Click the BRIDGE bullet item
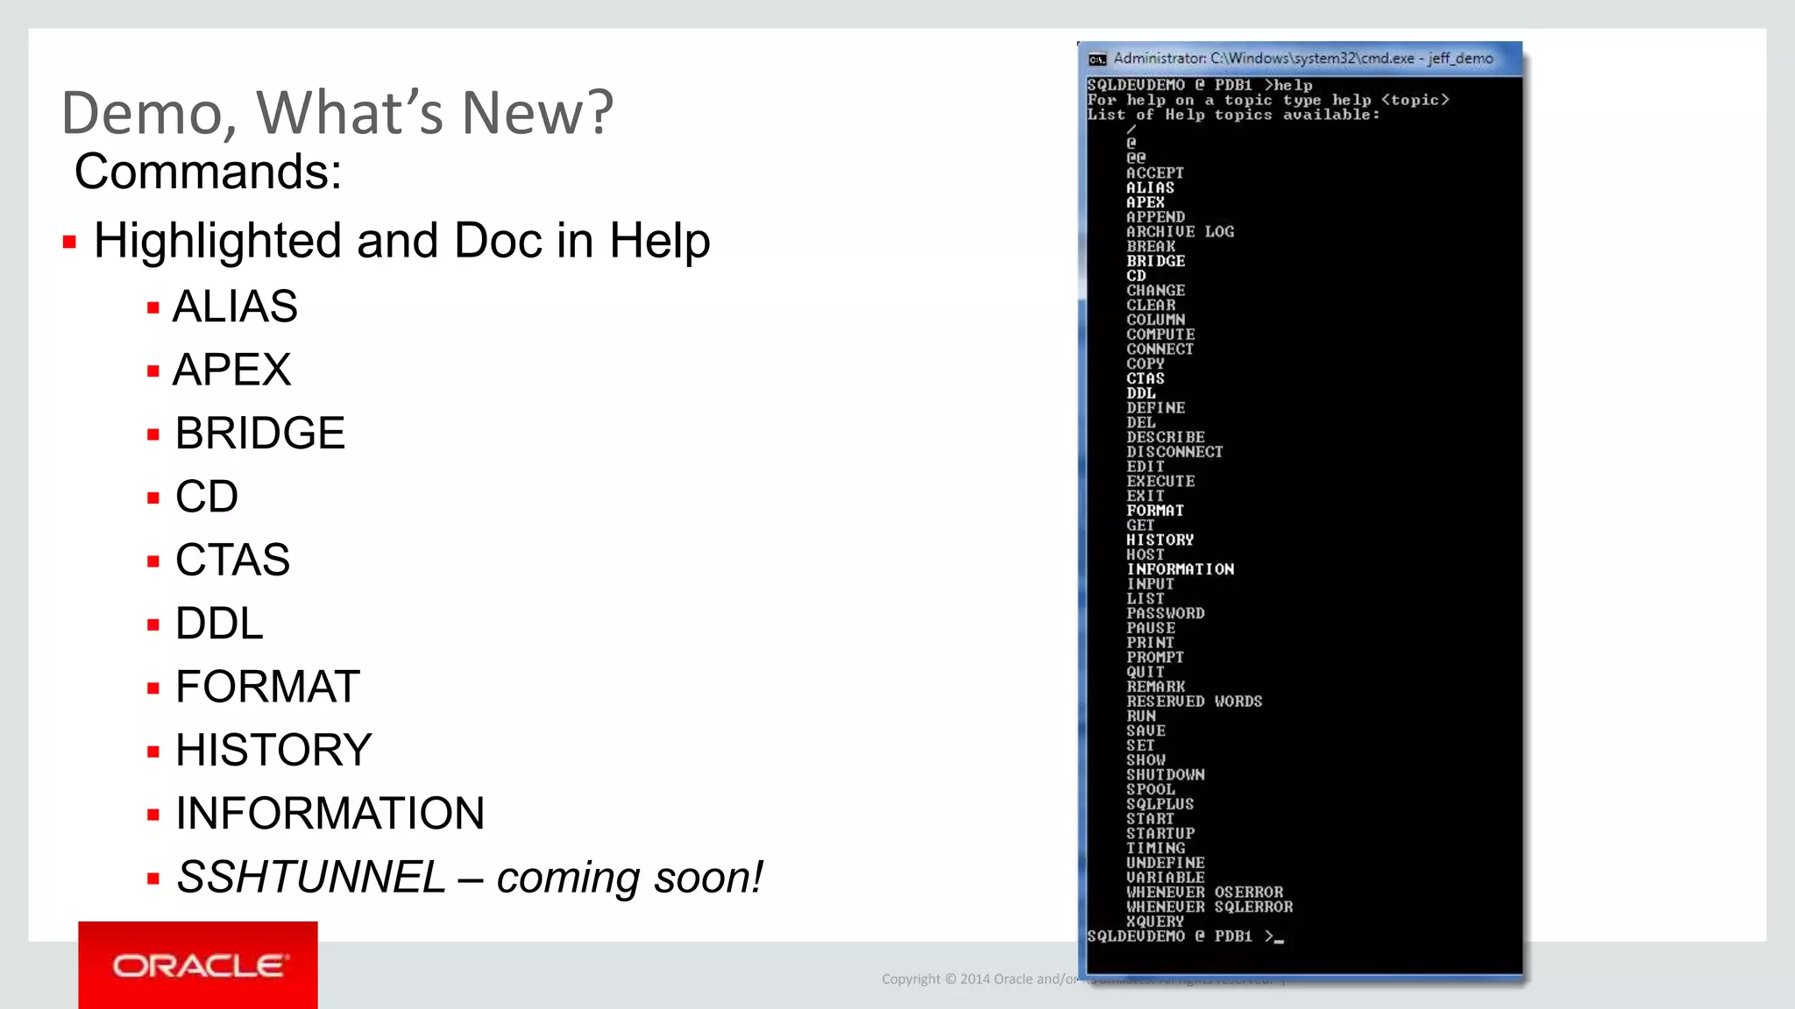This screenshot has width=1795, height=1009. (259, 434)
